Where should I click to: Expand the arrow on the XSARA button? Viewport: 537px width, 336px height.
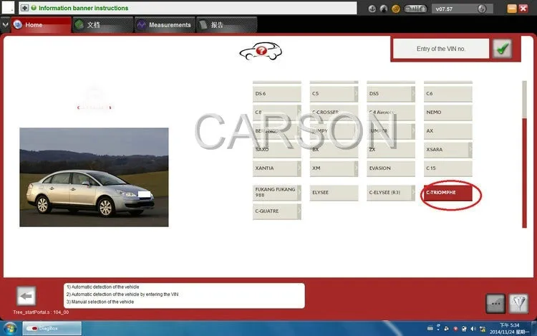click(x=470, y=150)
